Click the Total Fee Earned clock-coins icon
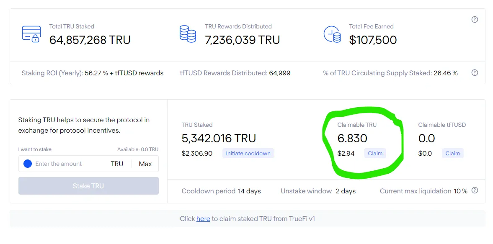 332,34
